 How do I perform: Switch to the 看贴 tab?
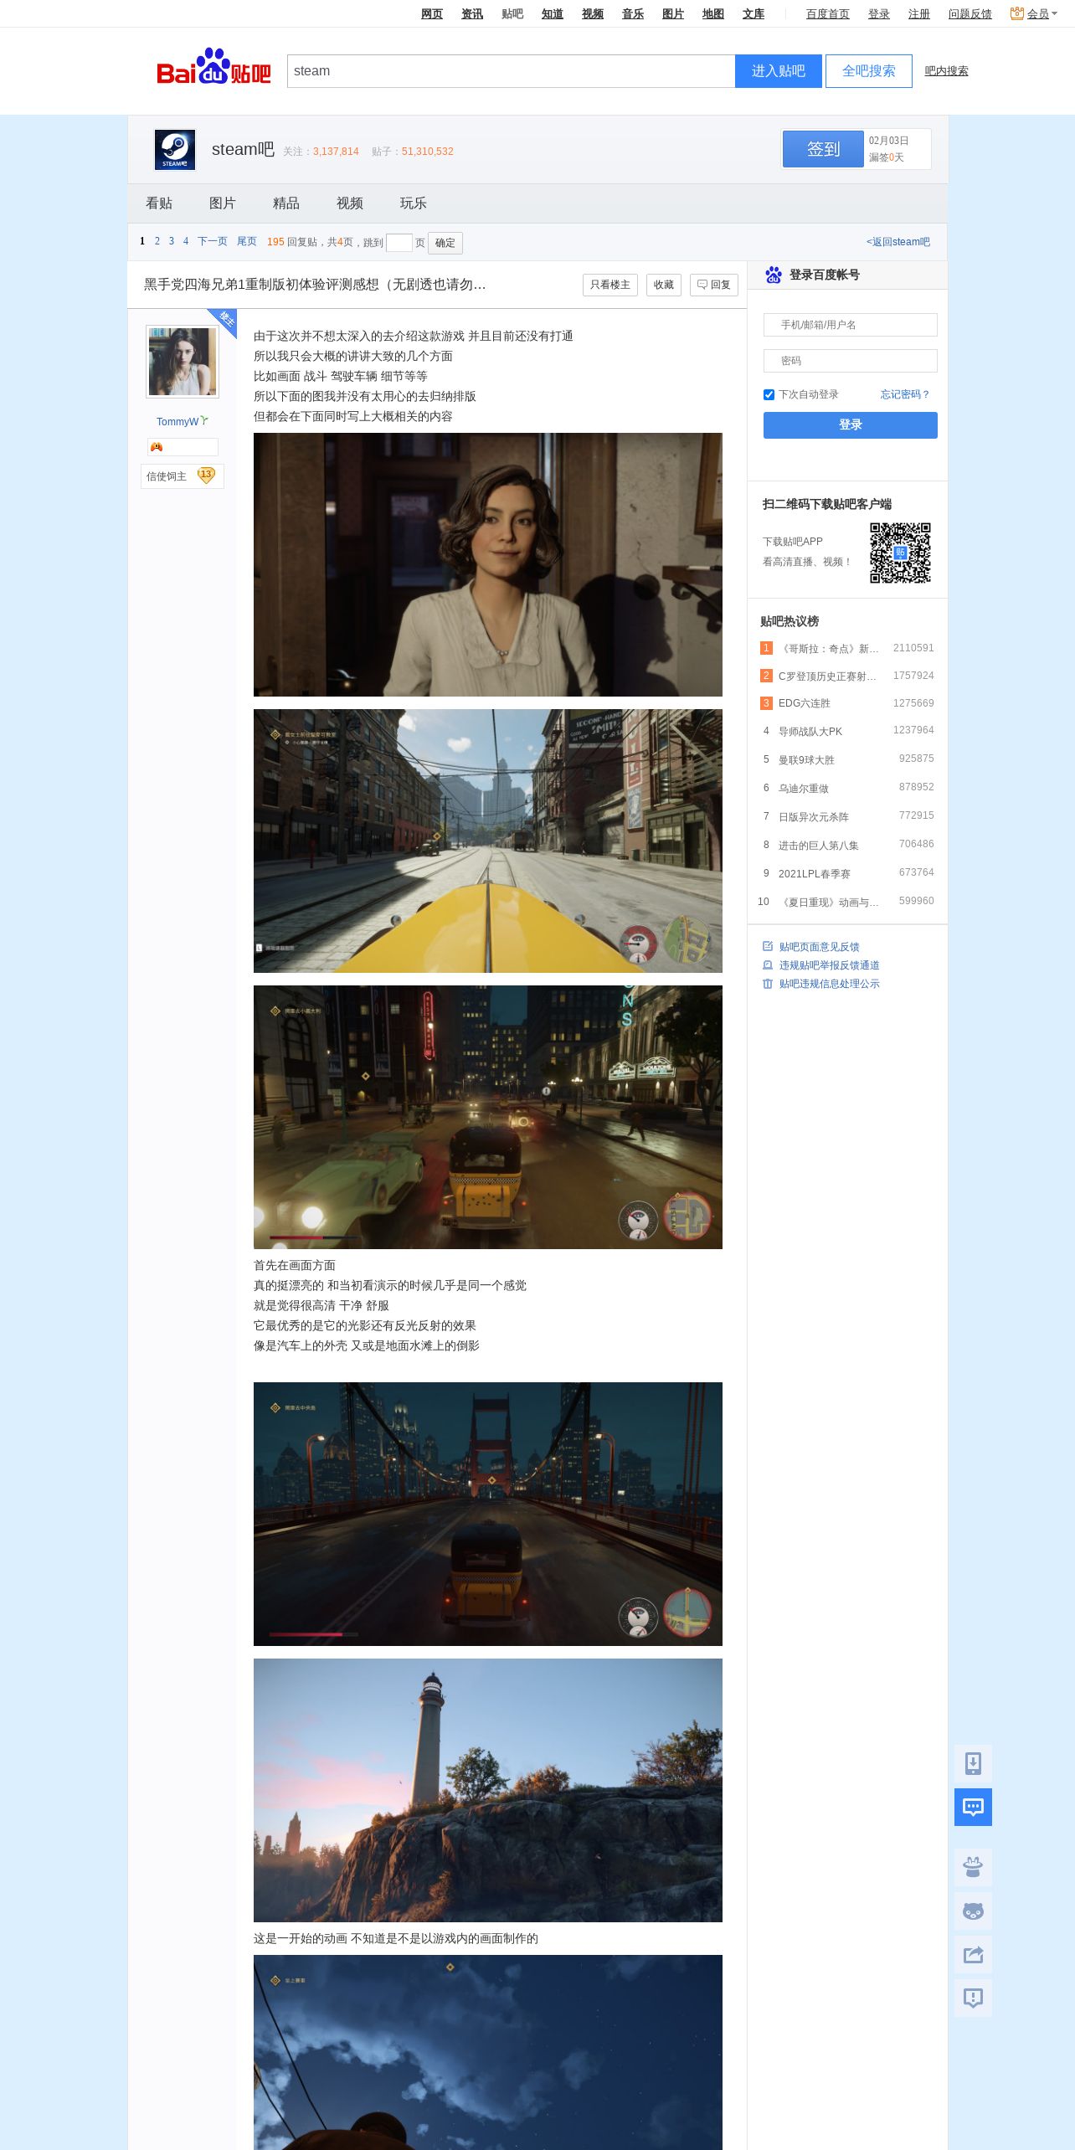coord(159,203)
